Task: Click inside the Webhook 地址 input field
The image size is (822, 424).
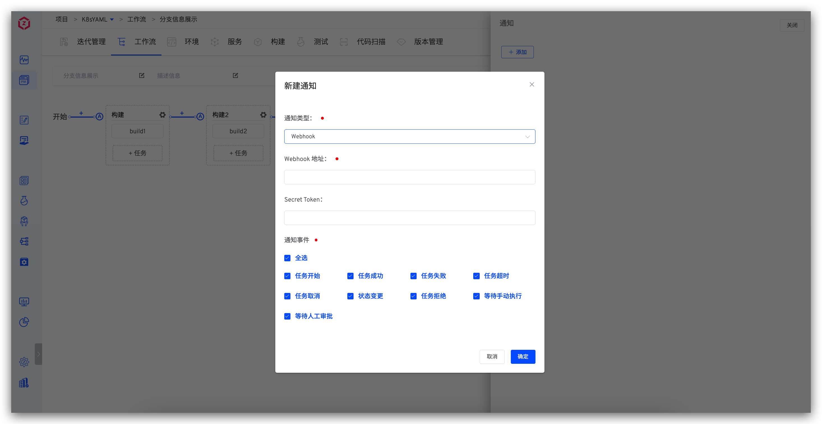Action: 409,177
